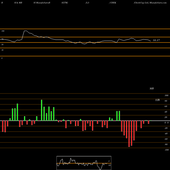Click the MR axis label 80
This screenshot has width=170, height=170.
[x=166, y=101]
